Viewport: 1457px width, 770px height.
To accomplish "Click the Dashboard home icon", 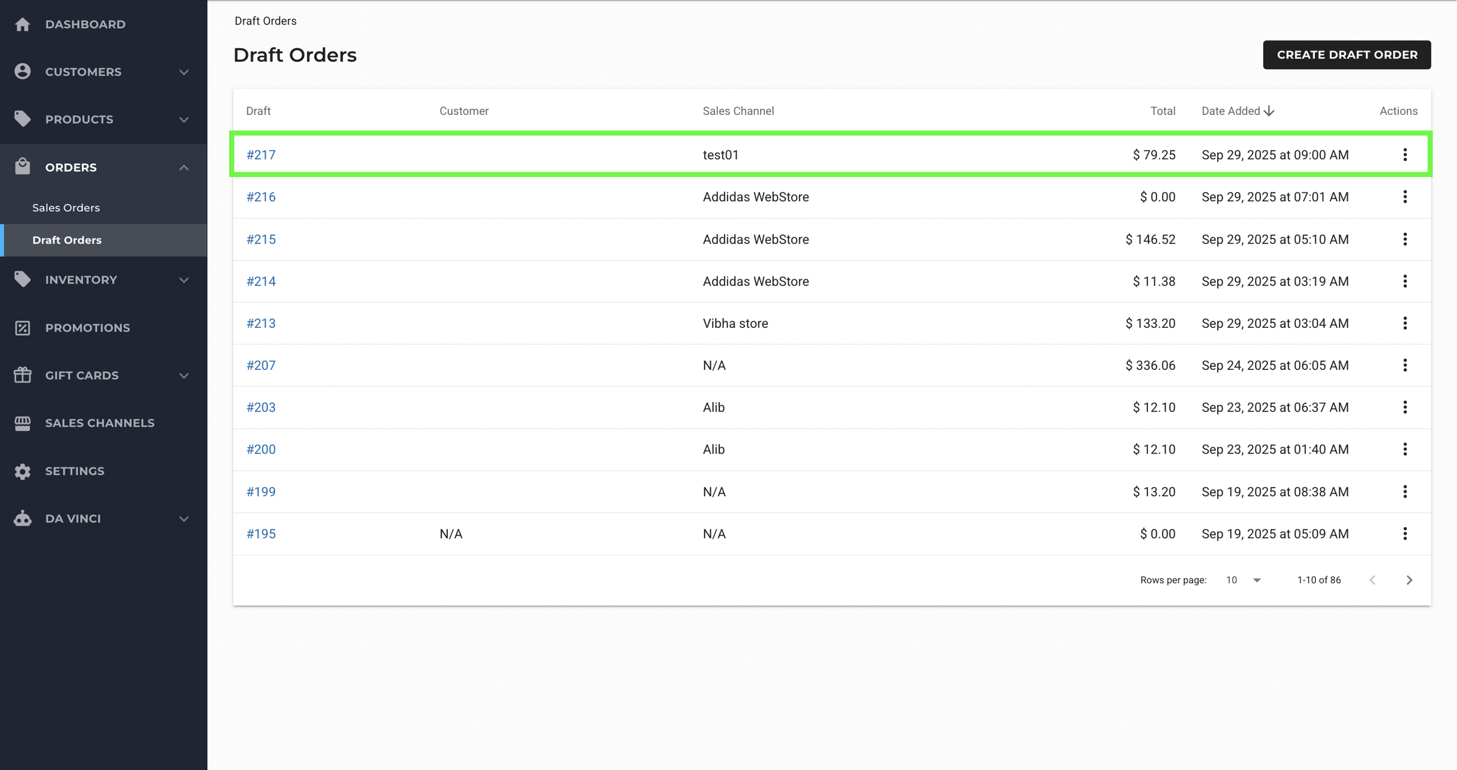I will (23, 24).
